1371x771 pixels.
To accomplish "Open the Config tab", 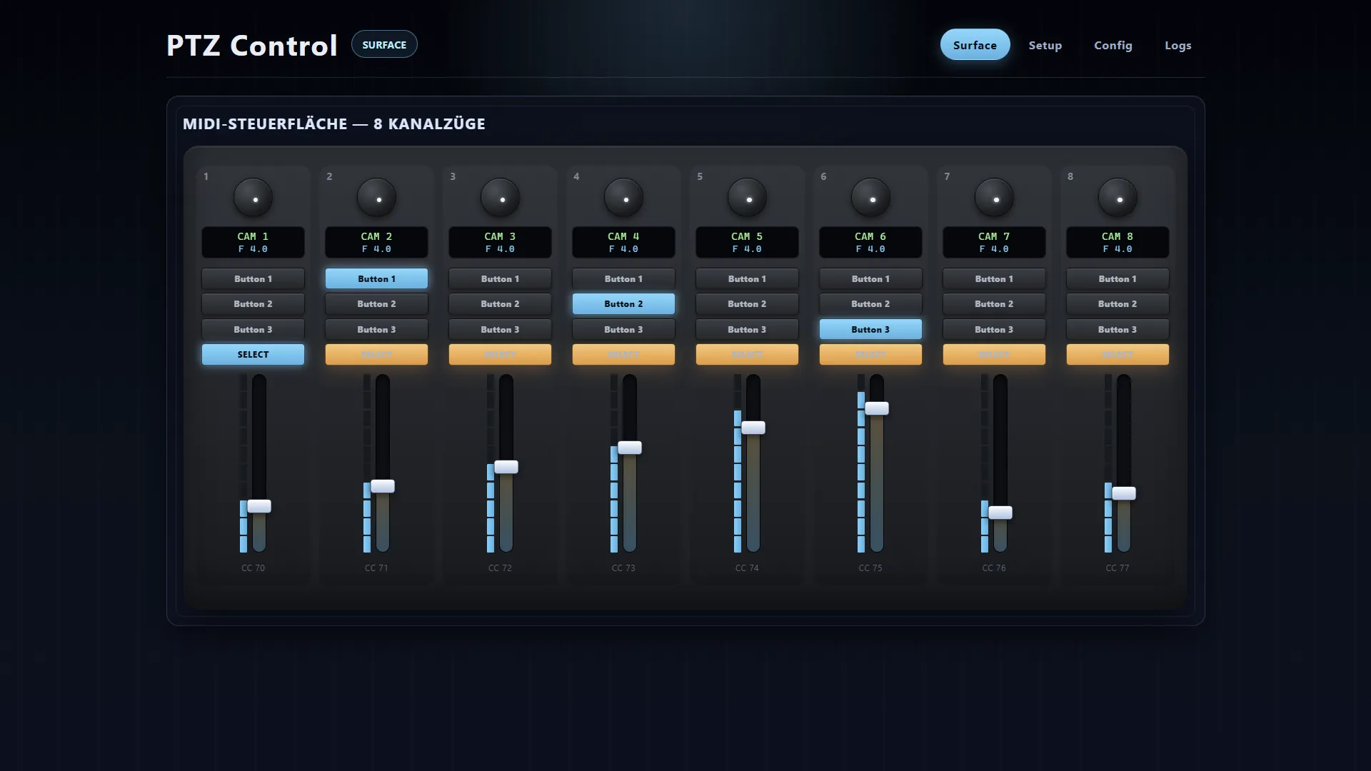I will tap(1113, 45).
